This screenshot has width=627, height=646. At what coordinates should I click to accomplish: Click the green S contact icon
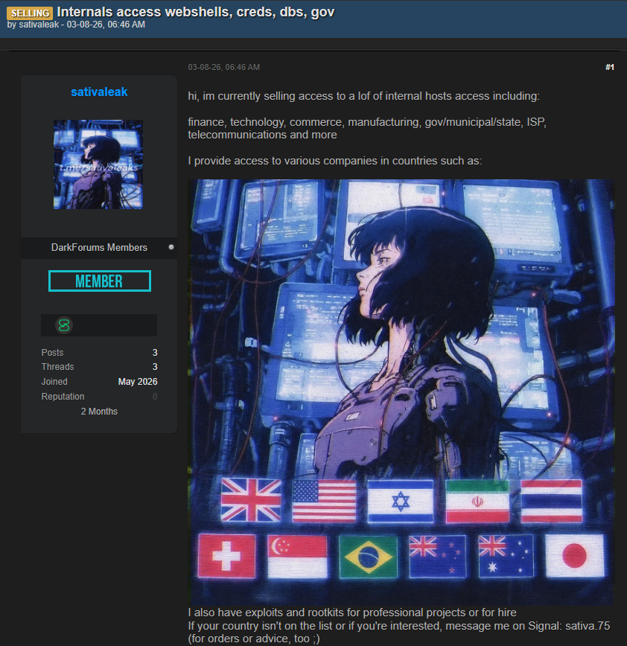pos(64,325)
